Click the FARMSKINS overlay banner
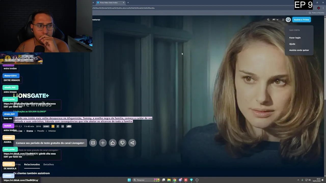326x183 pixels. (x=21, y=58)
